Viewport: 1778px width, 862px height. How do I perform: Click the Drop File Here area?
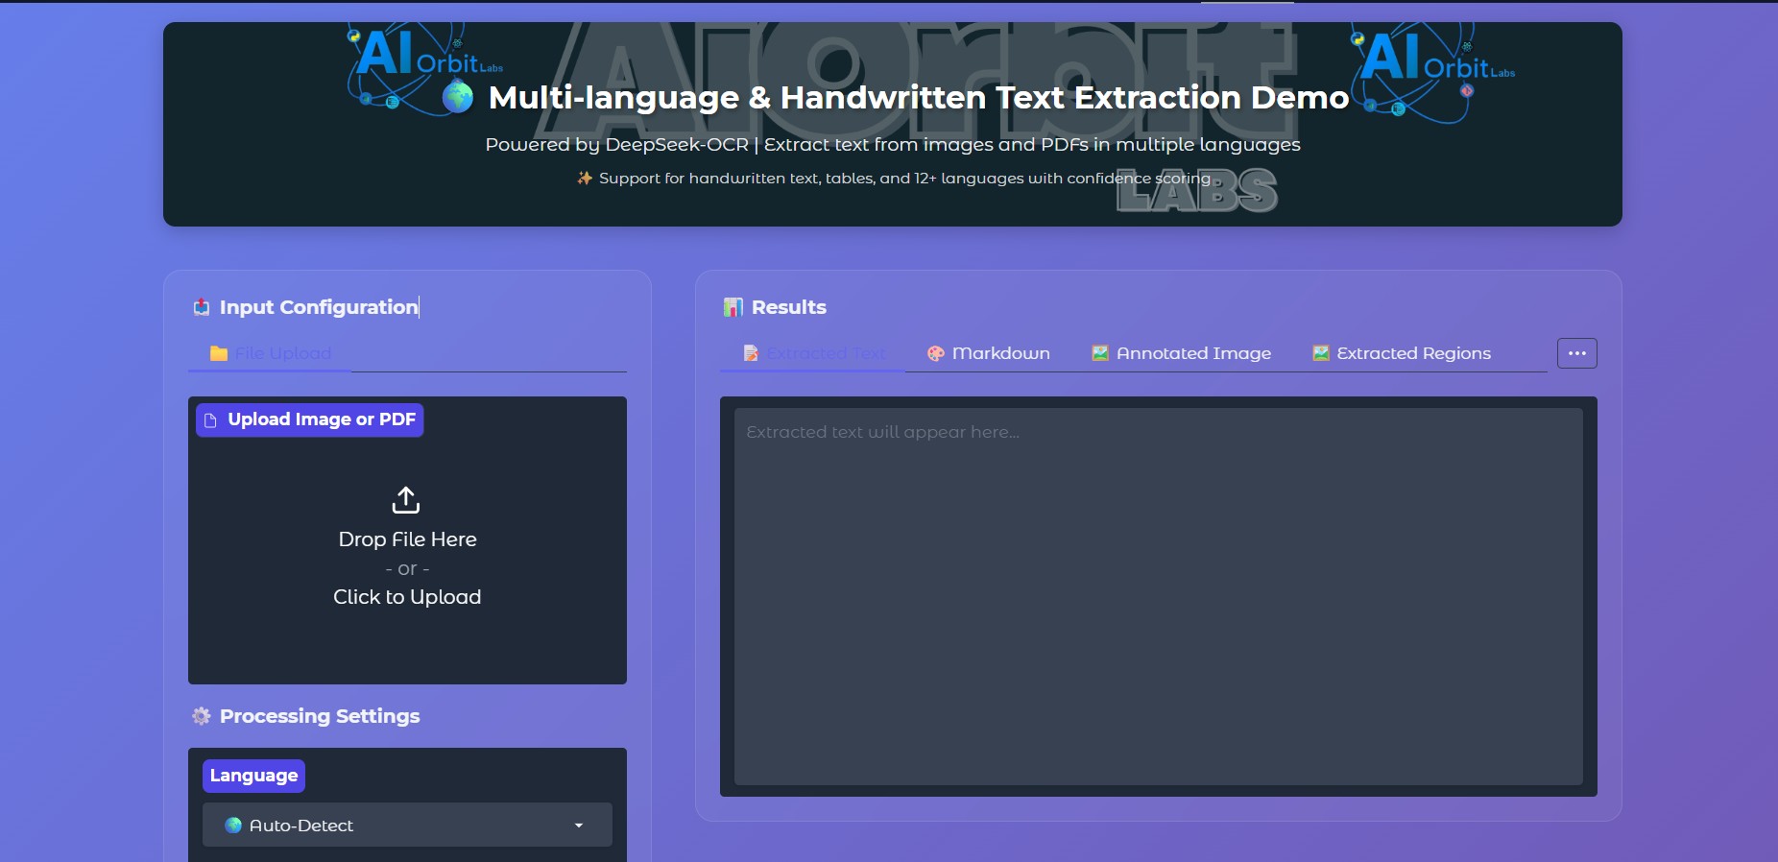coord(407,539)
